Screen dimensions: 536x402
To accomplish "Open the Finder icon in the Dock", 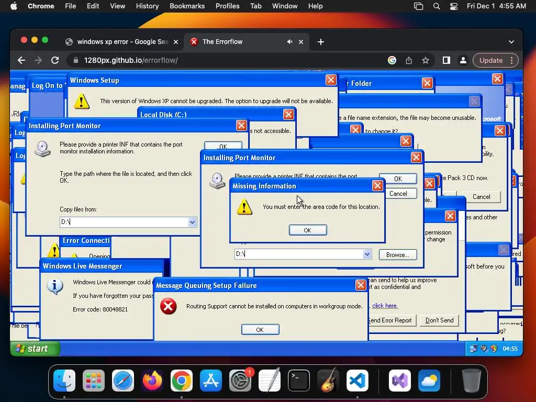I will click(64, 381).
